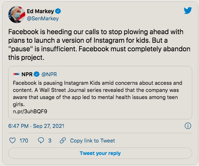Open tweet info circle icon

click(188, 126)
